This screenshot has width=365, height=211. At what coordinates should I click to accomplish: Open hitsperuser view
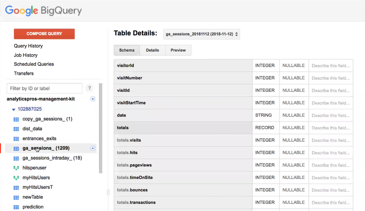pos(34,168)
